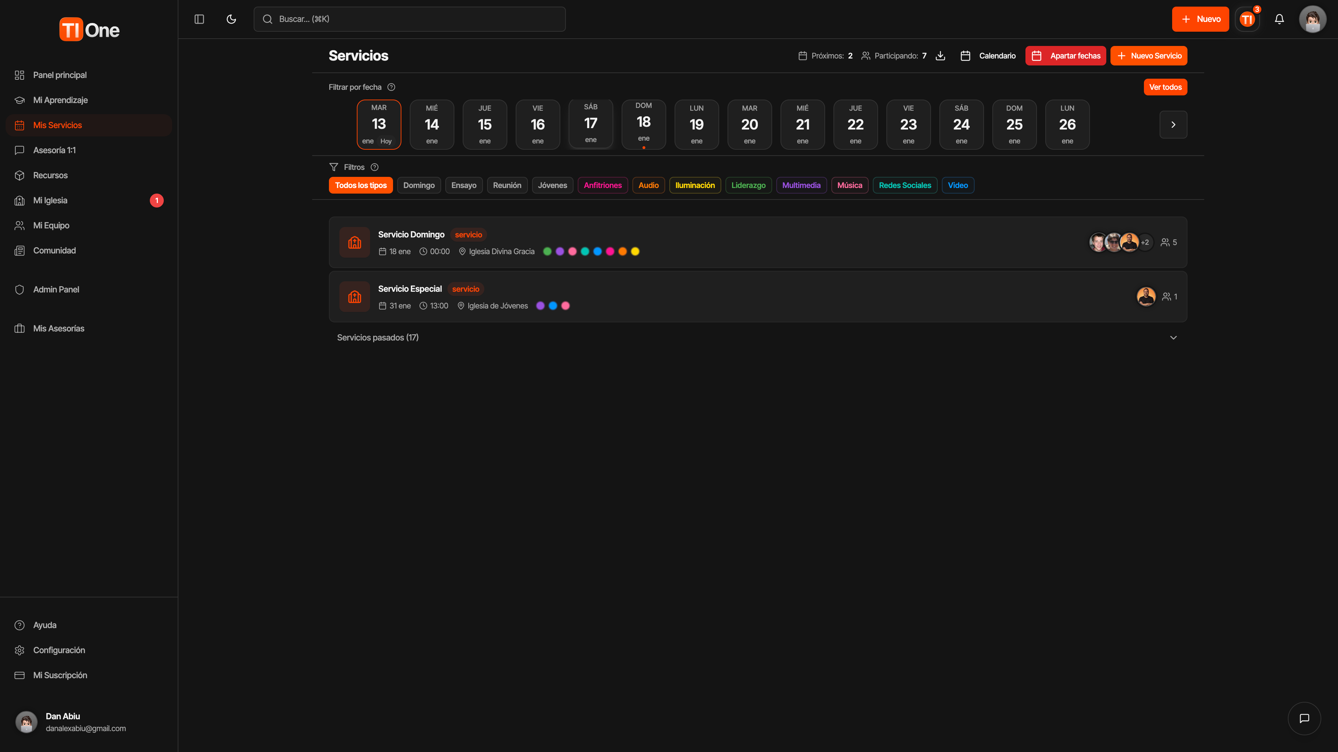Click help icon next to Filtrar por fecha
Viewport: 1338px width, 752px height.
pos(391,87)
